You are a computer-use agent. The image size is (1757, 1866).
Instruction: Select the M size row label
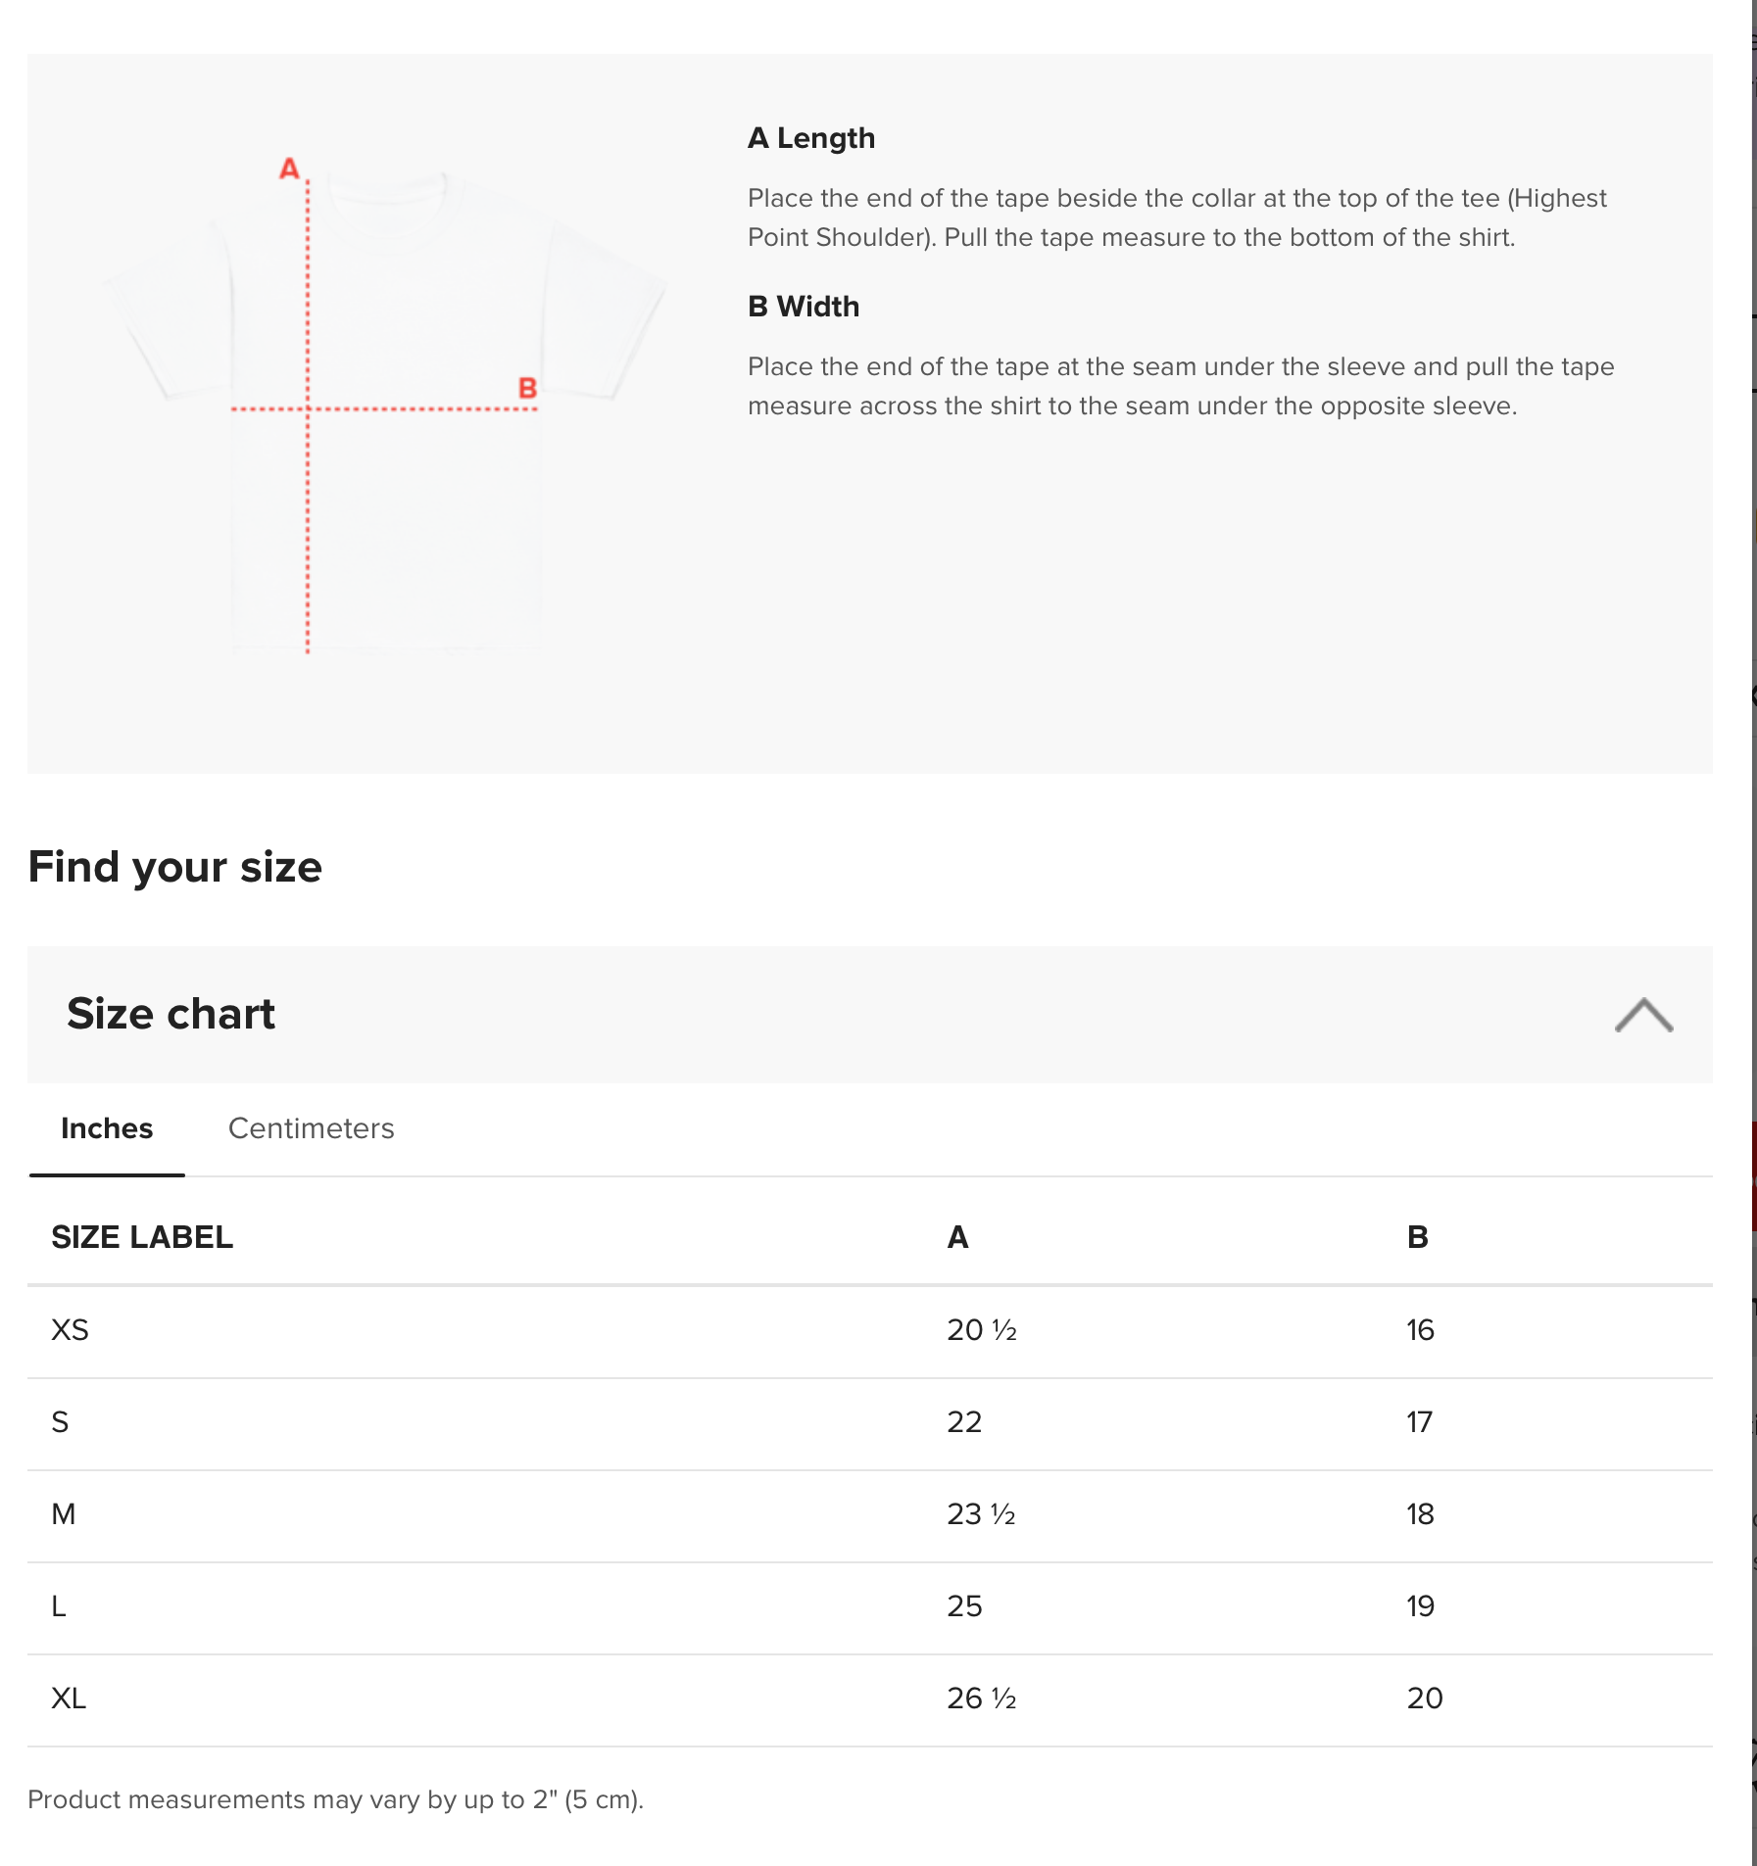click(64, 1514)
